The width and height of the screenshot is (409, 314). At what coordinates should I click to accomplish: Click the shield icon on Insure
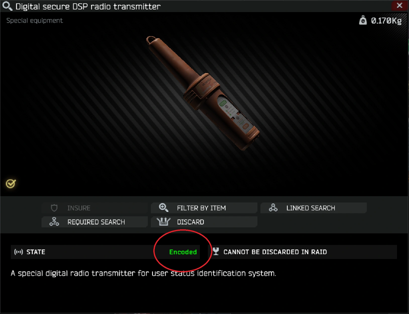click(x=54, y=208)
